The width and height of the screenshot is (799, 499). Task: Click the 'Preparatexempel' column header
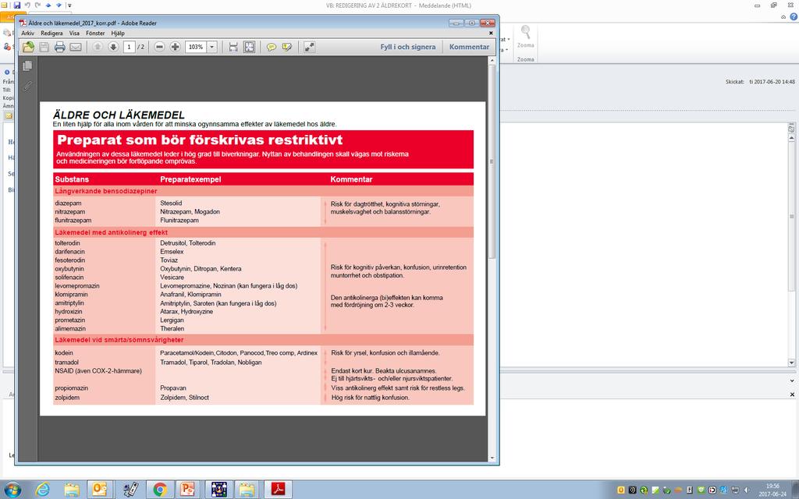pos(190,179)
